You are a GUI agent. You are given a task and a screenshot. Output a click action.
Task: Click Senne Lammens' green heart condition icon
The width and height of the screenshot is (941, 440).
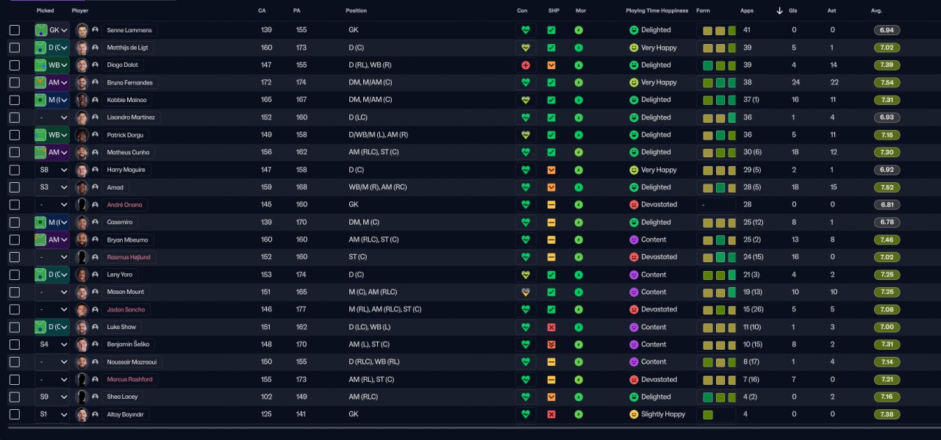[x=525, y=30]
